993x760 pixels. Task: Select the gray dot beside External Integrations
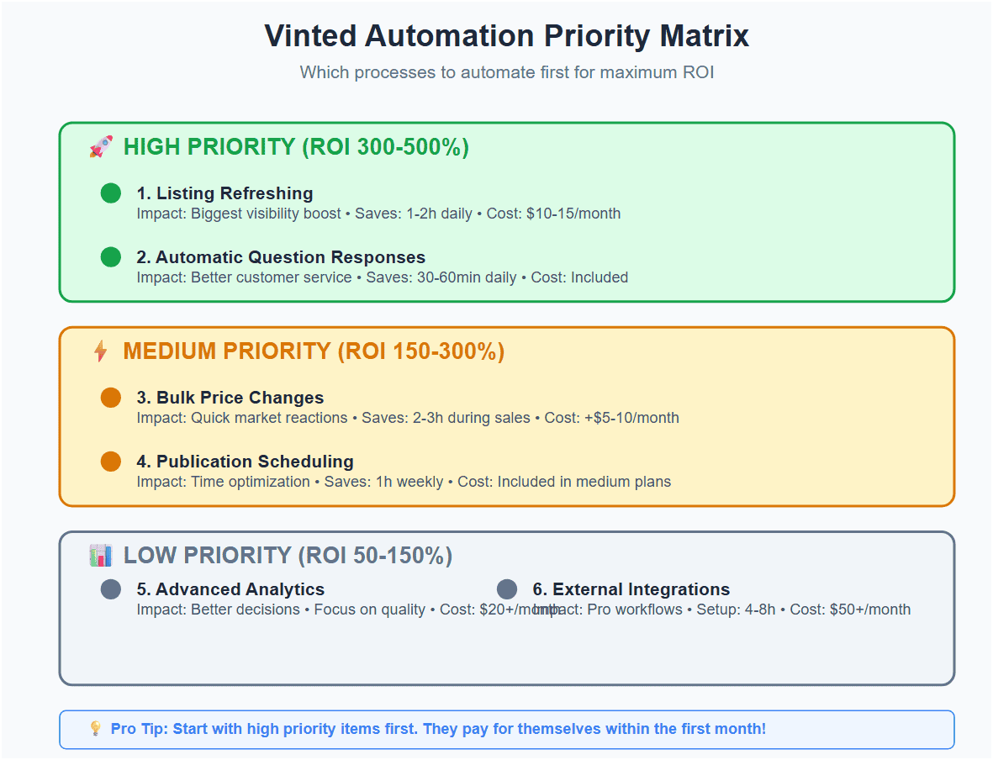(x=507, y=589)
